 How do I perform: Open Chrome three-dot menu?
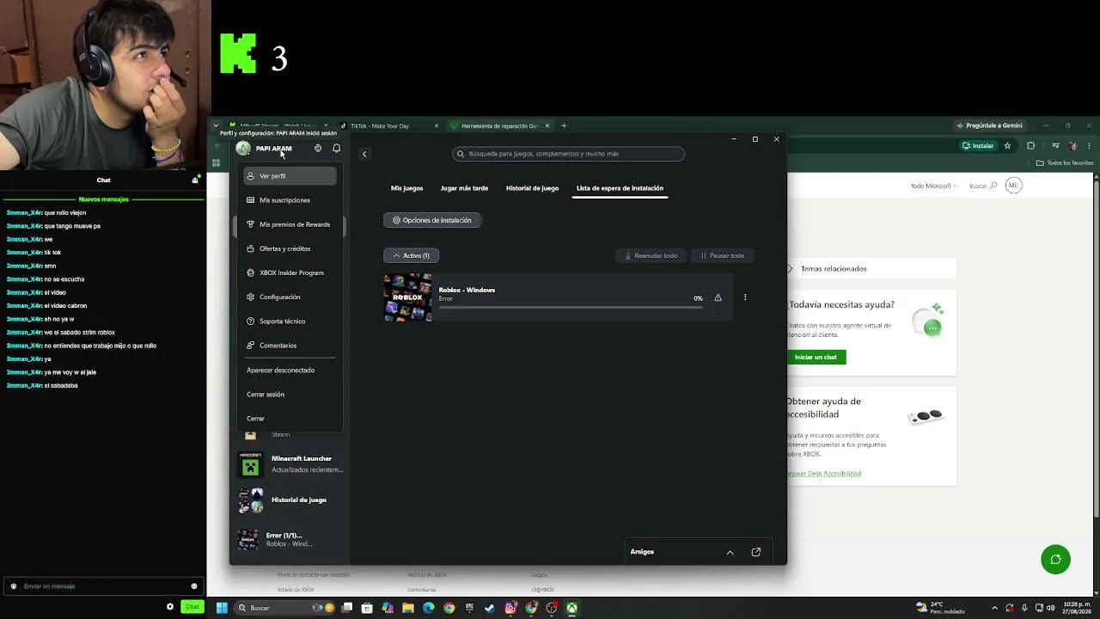(1090, 146)
